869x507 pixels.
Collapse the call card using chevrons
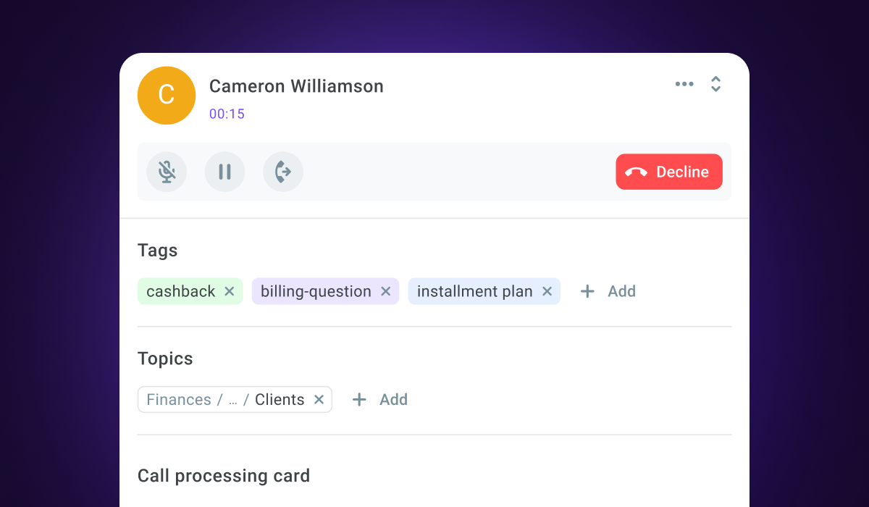(715, 84)
